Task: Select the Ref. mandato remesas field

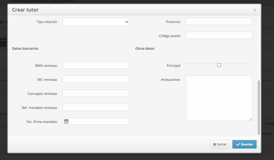Action: pyautogui.click(x=96, y=107)
